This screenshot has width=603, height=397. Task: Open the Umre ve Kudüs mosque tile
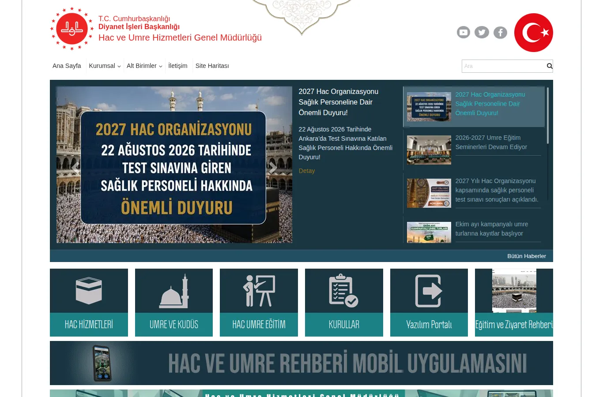click(174, 303)
